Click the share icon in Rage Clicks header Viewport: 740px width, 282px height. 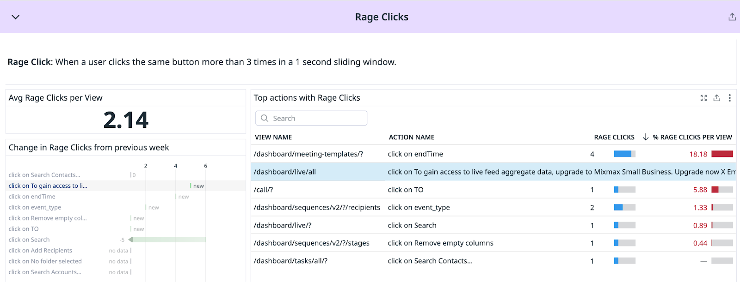(x=732, y=17)
